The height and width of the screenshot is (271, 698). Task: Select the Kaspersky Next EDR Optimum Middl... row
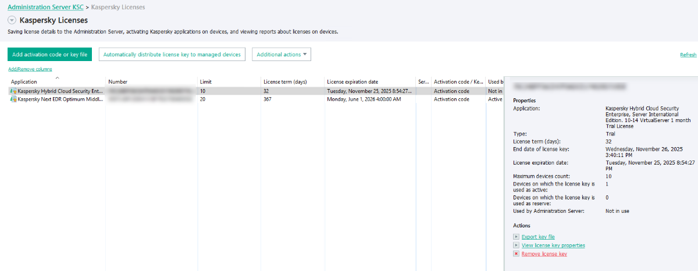[256, 99]
